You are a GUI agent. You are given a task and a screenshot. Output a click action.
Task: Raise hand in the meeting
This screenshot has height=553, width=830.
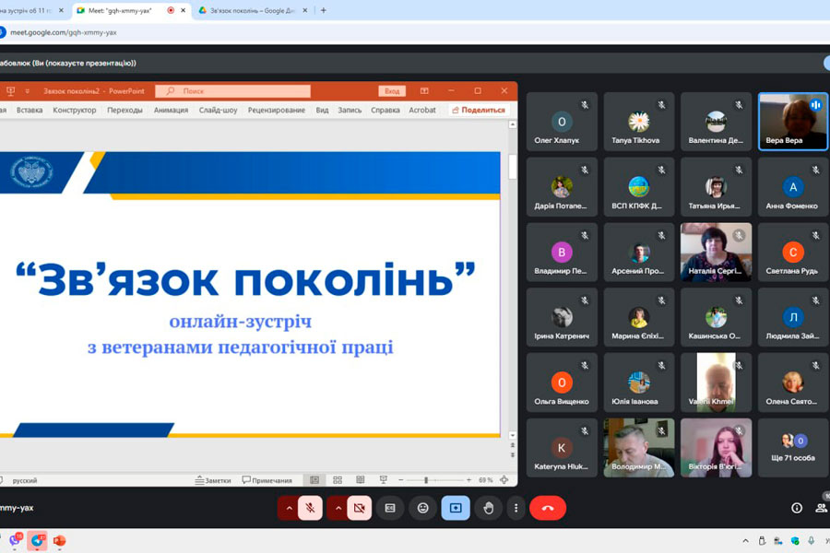(x=488, y=508)
